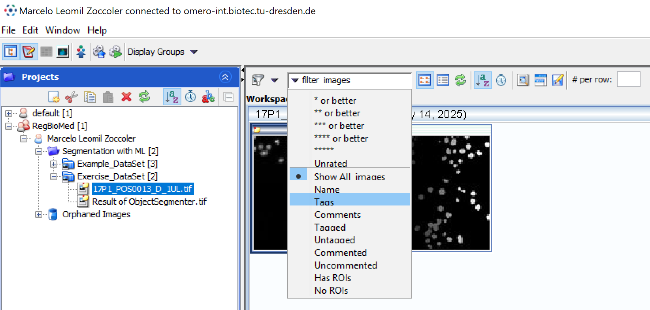This screenshot has height=310, width=650.
Task: Toggle the metadata editor pane icon
Action: tap(29, 52)
